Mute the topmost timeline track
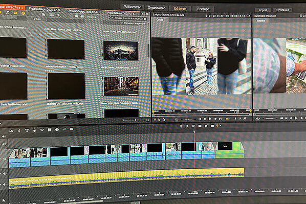 coord(4,137)
